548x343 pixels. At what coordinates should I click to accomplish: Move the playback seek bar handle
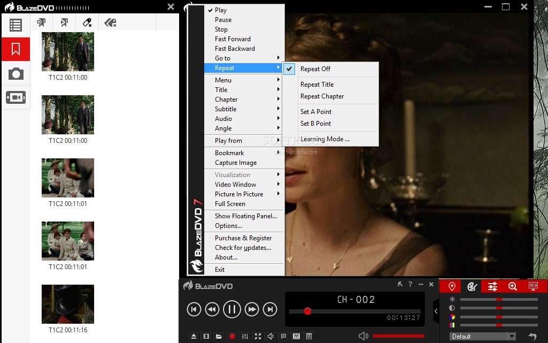tap(307, 311)
